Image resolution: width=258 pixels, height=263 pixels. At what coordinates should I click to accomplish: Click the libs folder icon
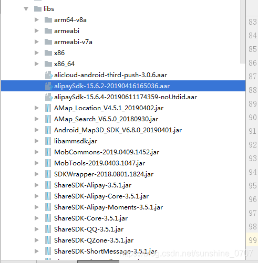[38, 8]
